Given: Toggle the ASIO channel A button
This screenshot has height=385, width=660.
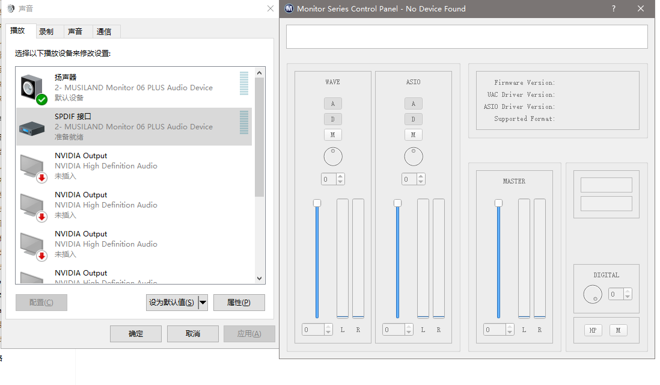Looking at the screenshot, I should coord(414,103).
